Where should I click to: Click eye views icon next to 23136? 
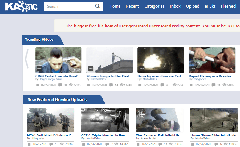coord(171,144)
